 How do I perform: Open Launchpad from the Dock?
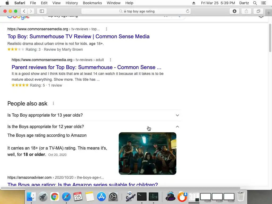tap(43, 197)
